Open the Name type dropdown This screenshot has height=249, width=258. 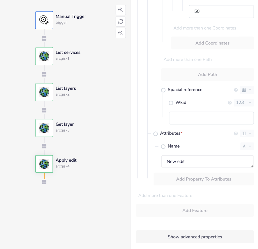pyautogui.click(x=247, y=147)
